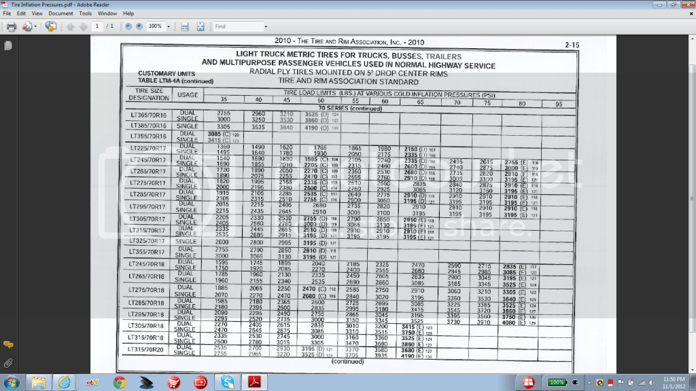Open the Document menu

click(60, 14)
